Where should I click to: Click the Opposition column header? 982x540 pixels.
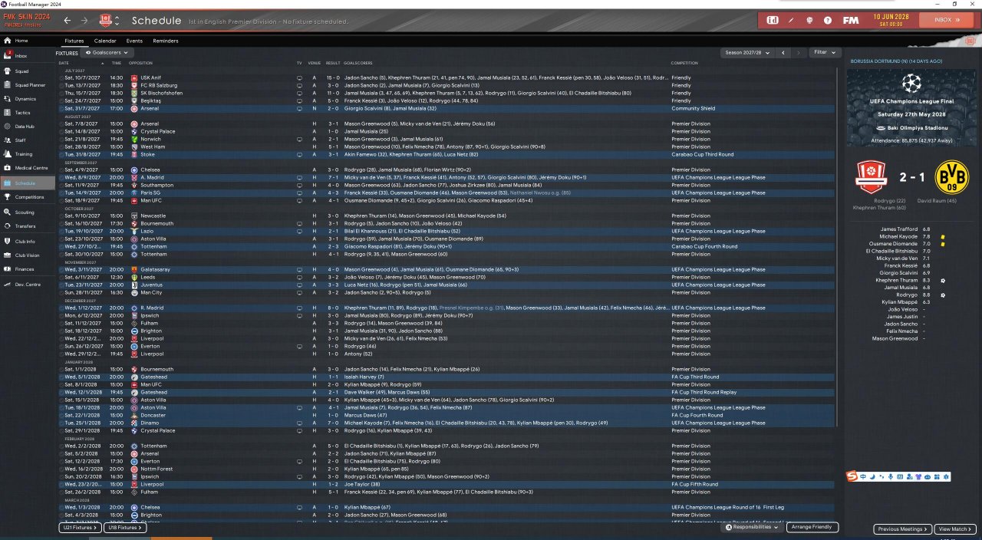[x=141, y=62]
